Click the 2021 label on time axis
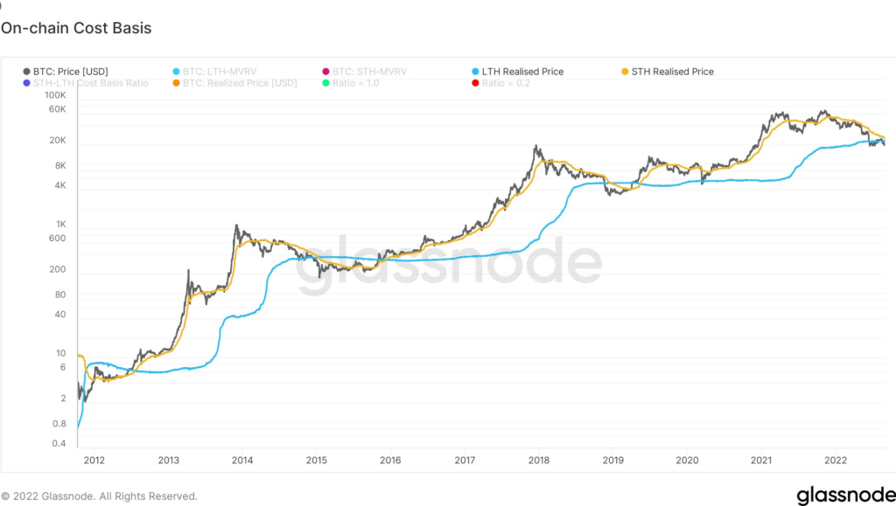The width and height of the screenshot is (896, 506). [x=761, y=461]
